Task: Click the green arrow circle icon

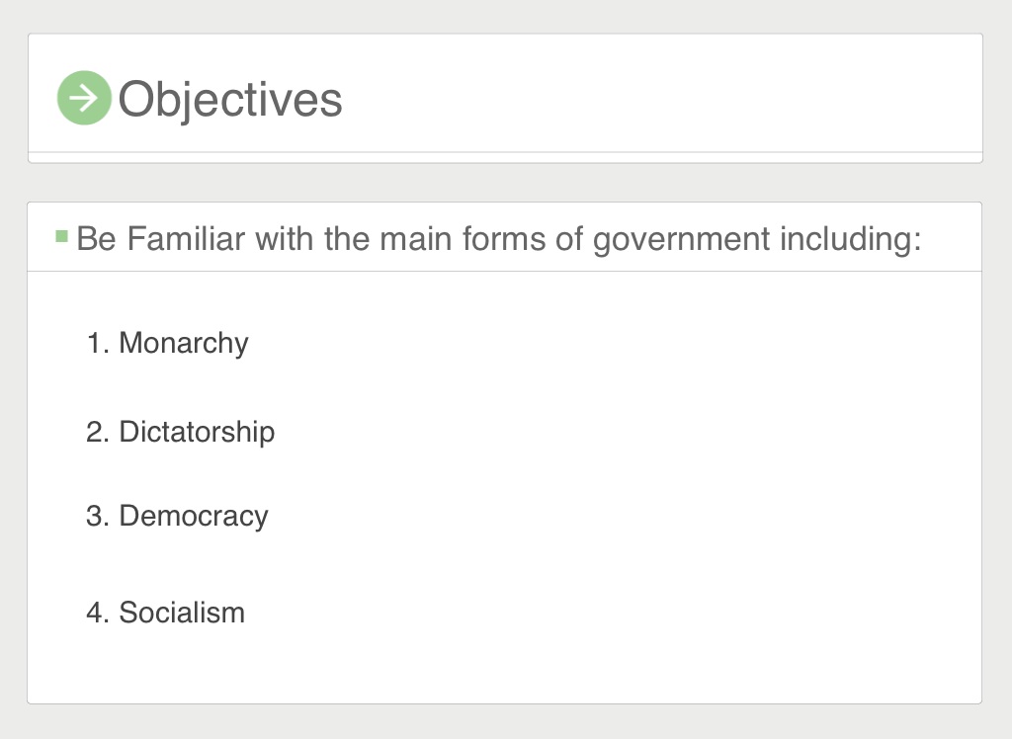Action: coord(84,98)
